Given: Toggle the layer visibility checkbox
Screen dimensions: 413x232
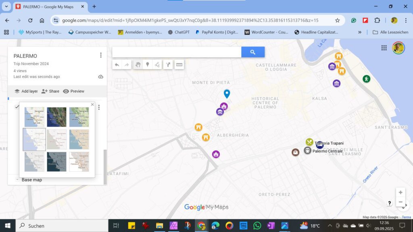Looking at the screenshot, I should pyautogui.click(x=17, y=107).
